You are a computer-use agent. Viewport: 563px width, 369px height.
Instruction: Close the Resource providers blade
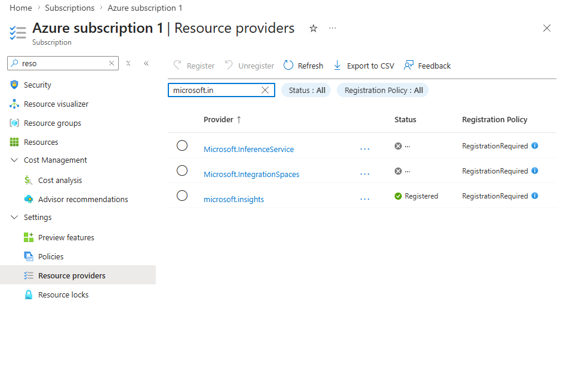pyautogui.click(x=546, y=28)
